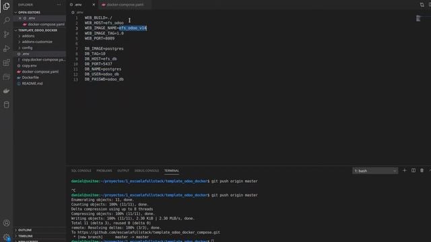Screen dimensions: 431x242
Task: Click line DB_NAME=postgres
Action: (103, 69)
